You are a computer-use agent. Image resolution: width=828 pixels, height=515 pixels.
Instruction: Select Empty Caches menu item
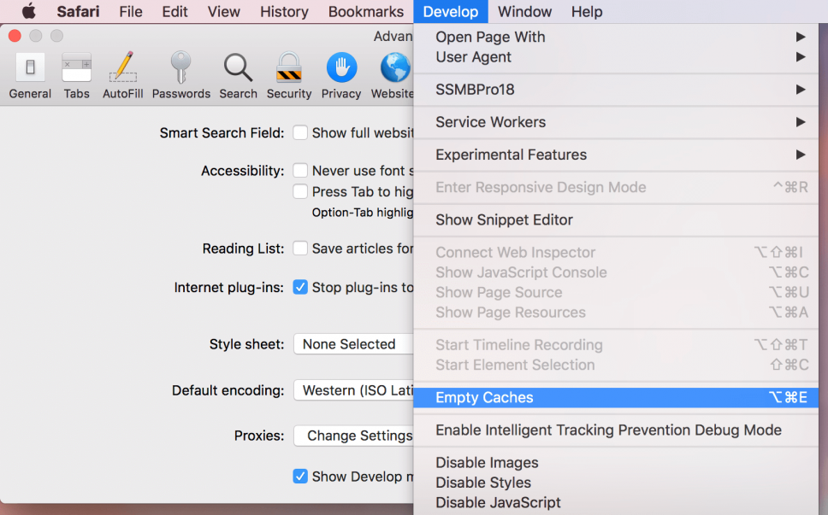pos(616,397)
